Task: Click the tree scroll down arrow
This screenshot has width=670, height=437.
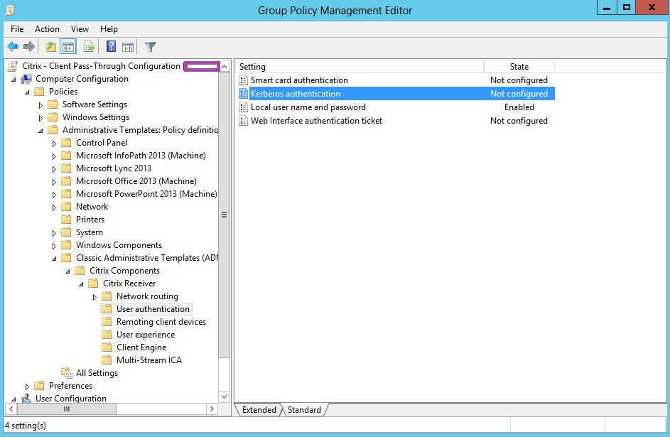Action: pos(224,396)
